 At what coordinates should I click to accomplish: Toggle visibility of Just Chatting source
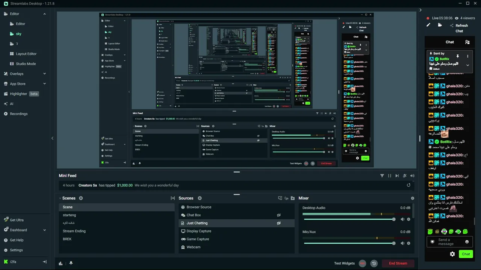[x=279, y=223]
